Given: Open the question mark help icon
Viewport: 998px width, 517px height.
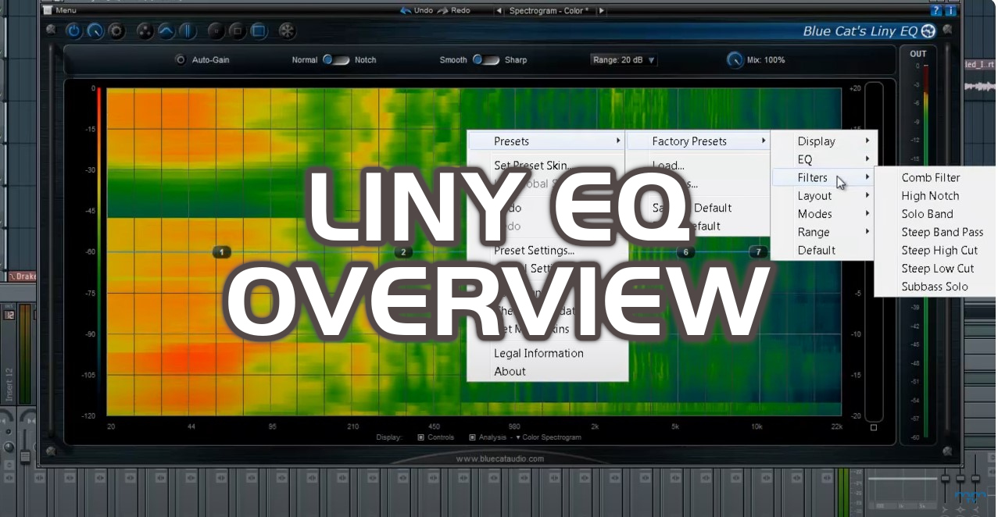Looking at the screenshot, I should point(936,11).
